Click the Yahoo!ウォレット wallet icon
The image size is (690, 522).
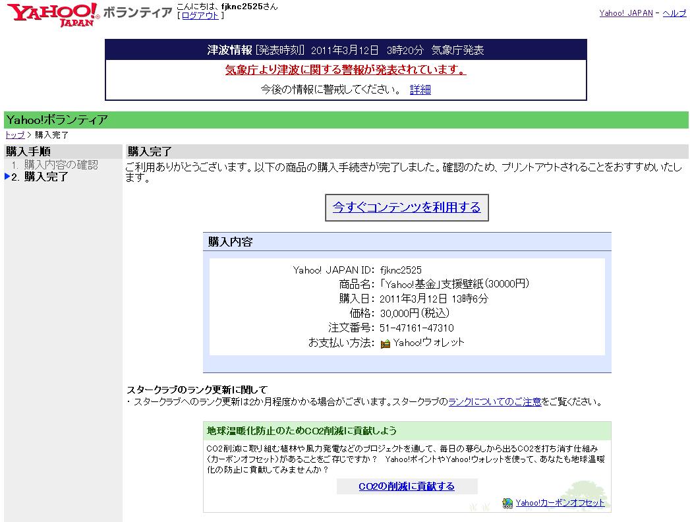(x=385, y=344)
